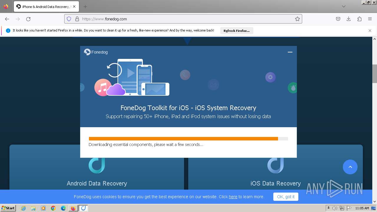This screenshot has height=212, width=377.
Task: Click the Firefox back arrow
Action: pos(7,19)
